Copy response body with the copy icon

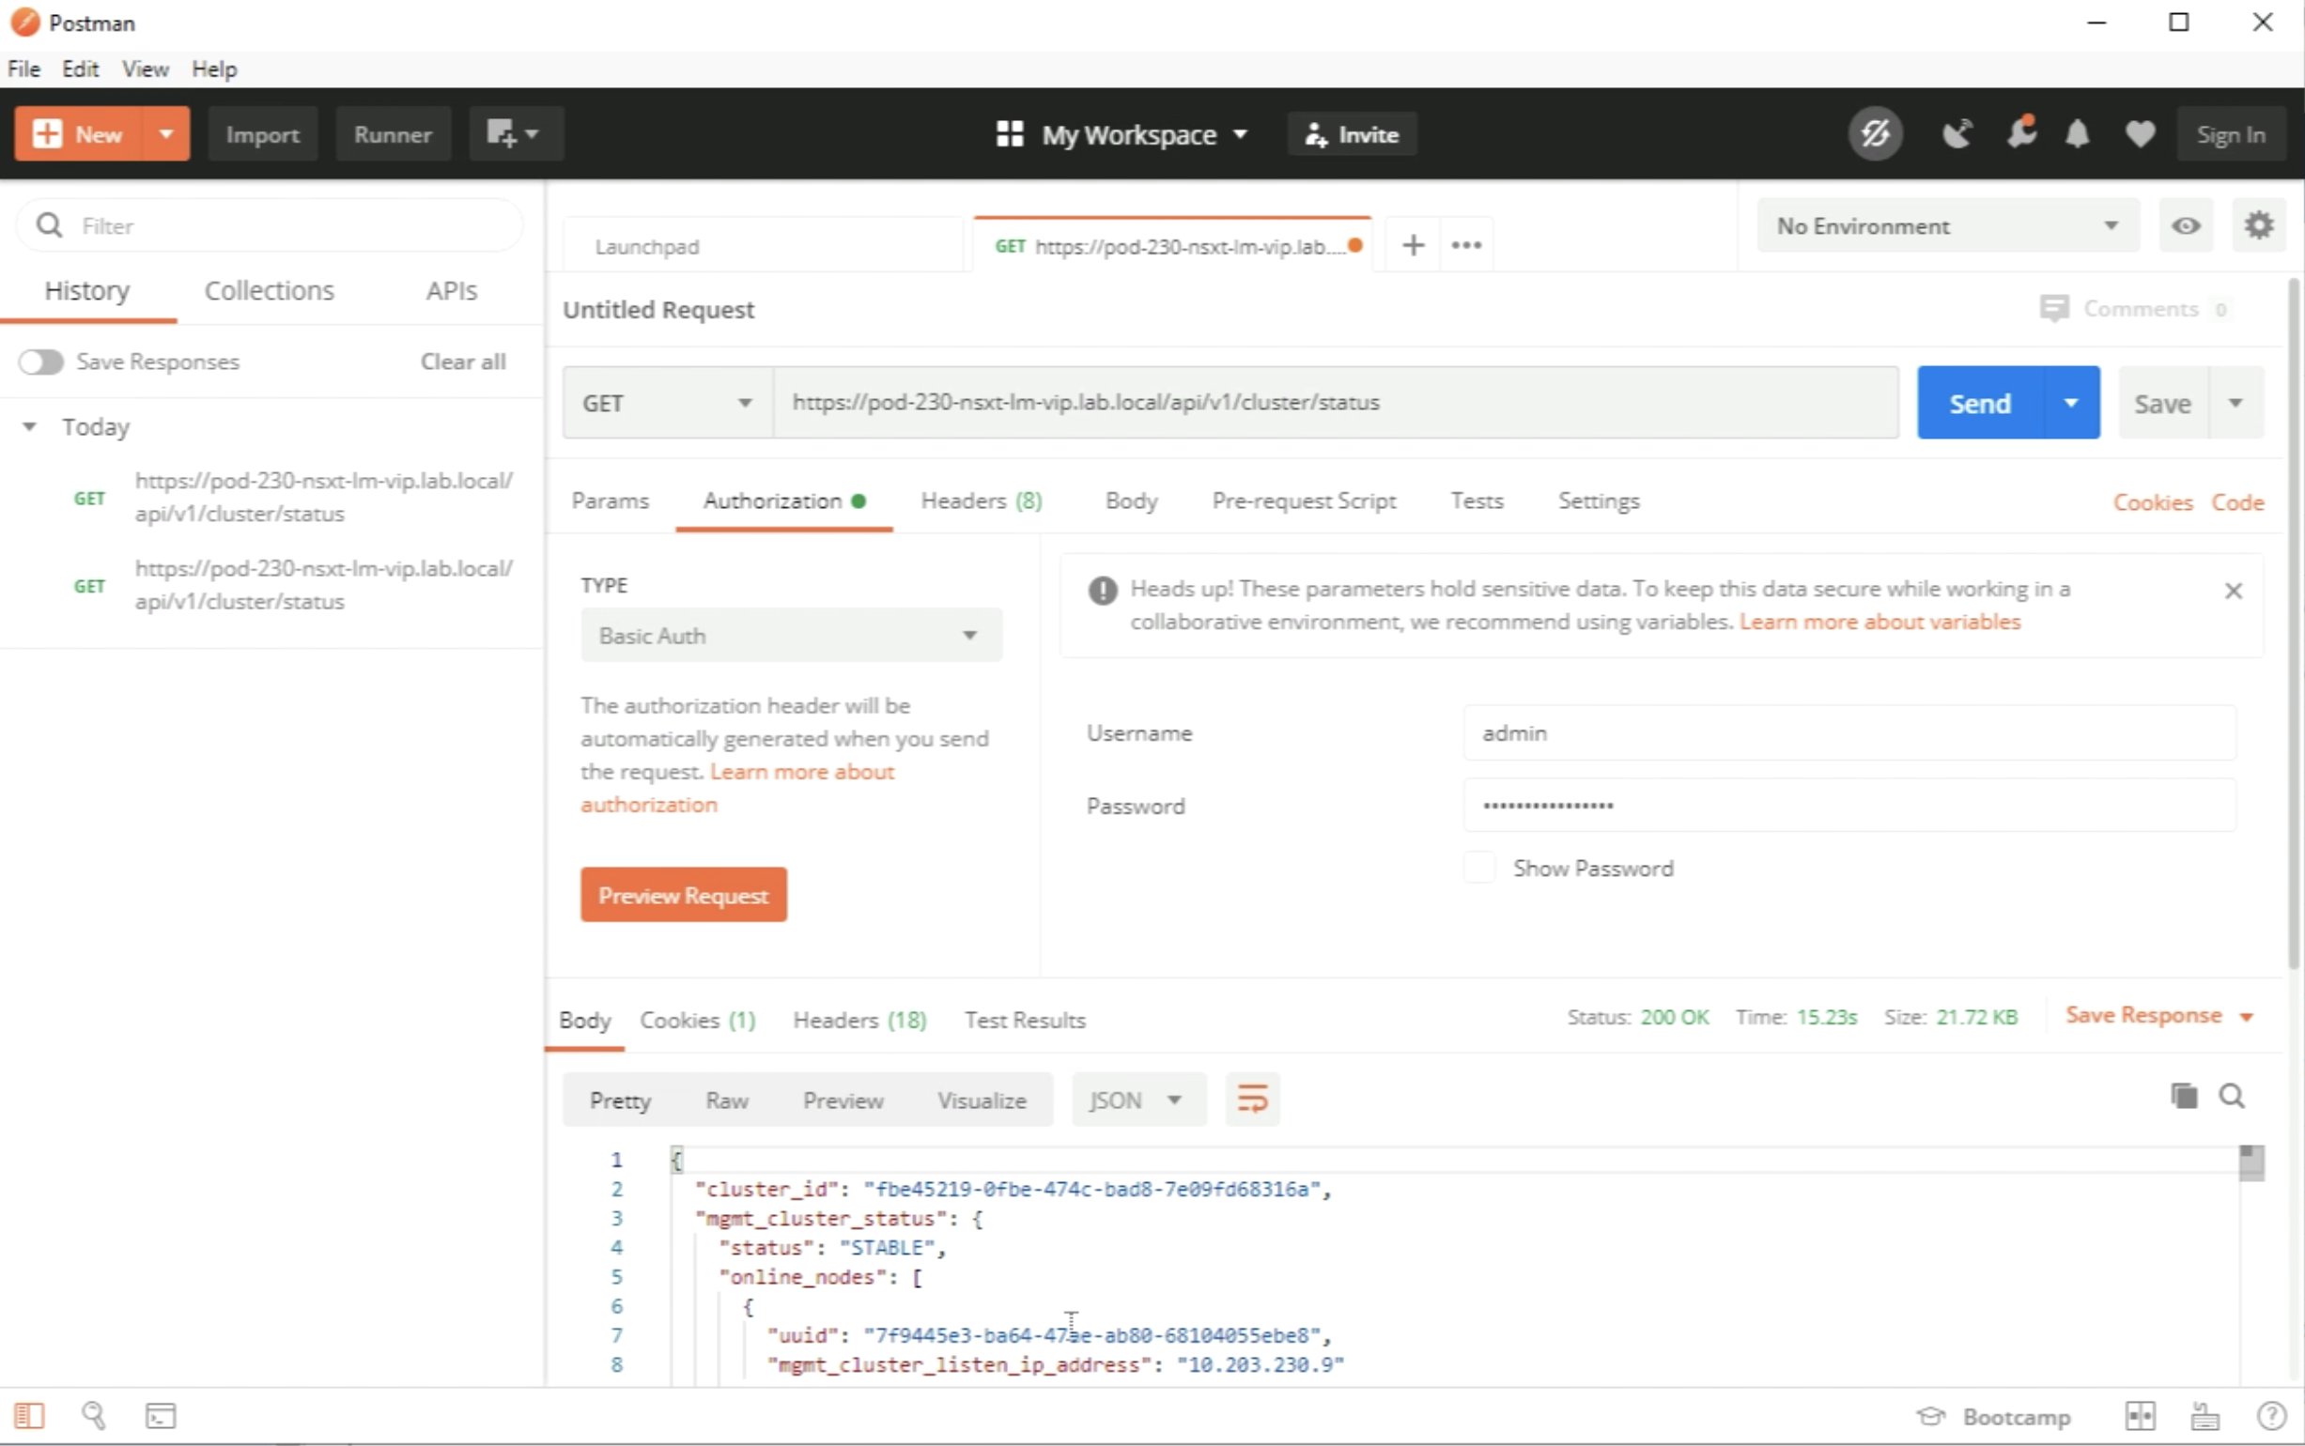click(2184, 1096)
